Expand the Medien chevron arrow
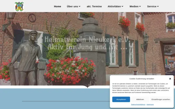 pos(140,6)
